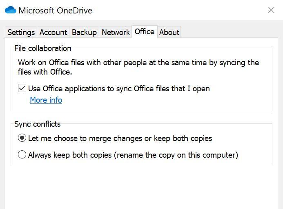Click the 'Use Office applications to sync' label text
Viewport: 283px width, 209px height.
pyautogui.click(x=119, y=88)
